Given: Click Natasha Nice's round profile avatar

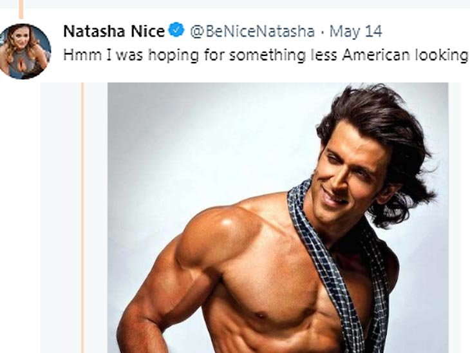Looking at the screenshot, I should click(x=25, y=51).
